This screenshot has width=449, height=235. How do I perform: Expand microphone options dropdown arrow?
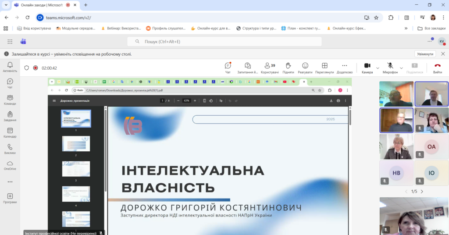point(401,68)
